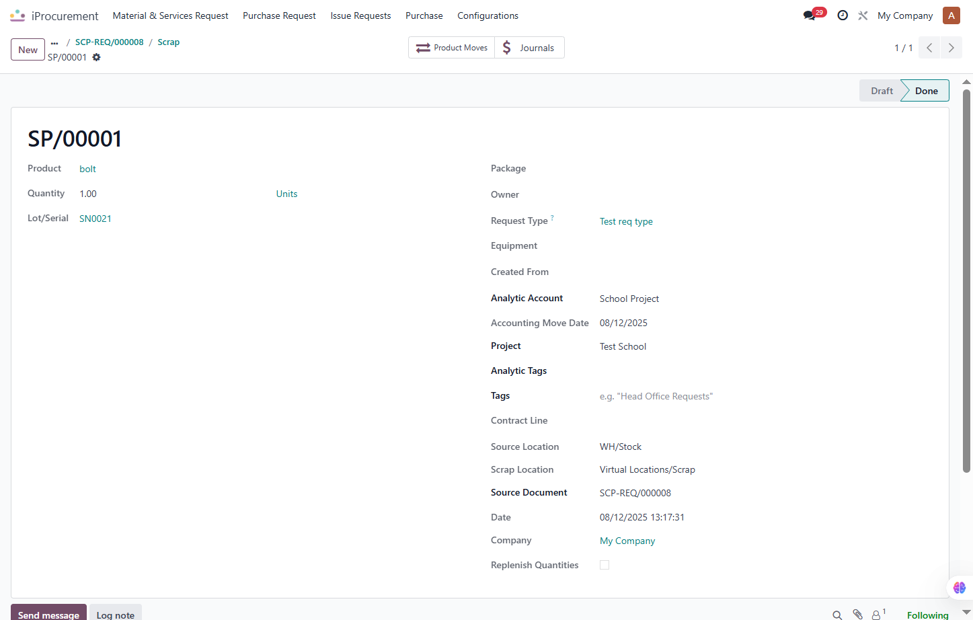Open the brain AI assistant icon
Viewport: 973px width, 620px height.
pos(960,588)
